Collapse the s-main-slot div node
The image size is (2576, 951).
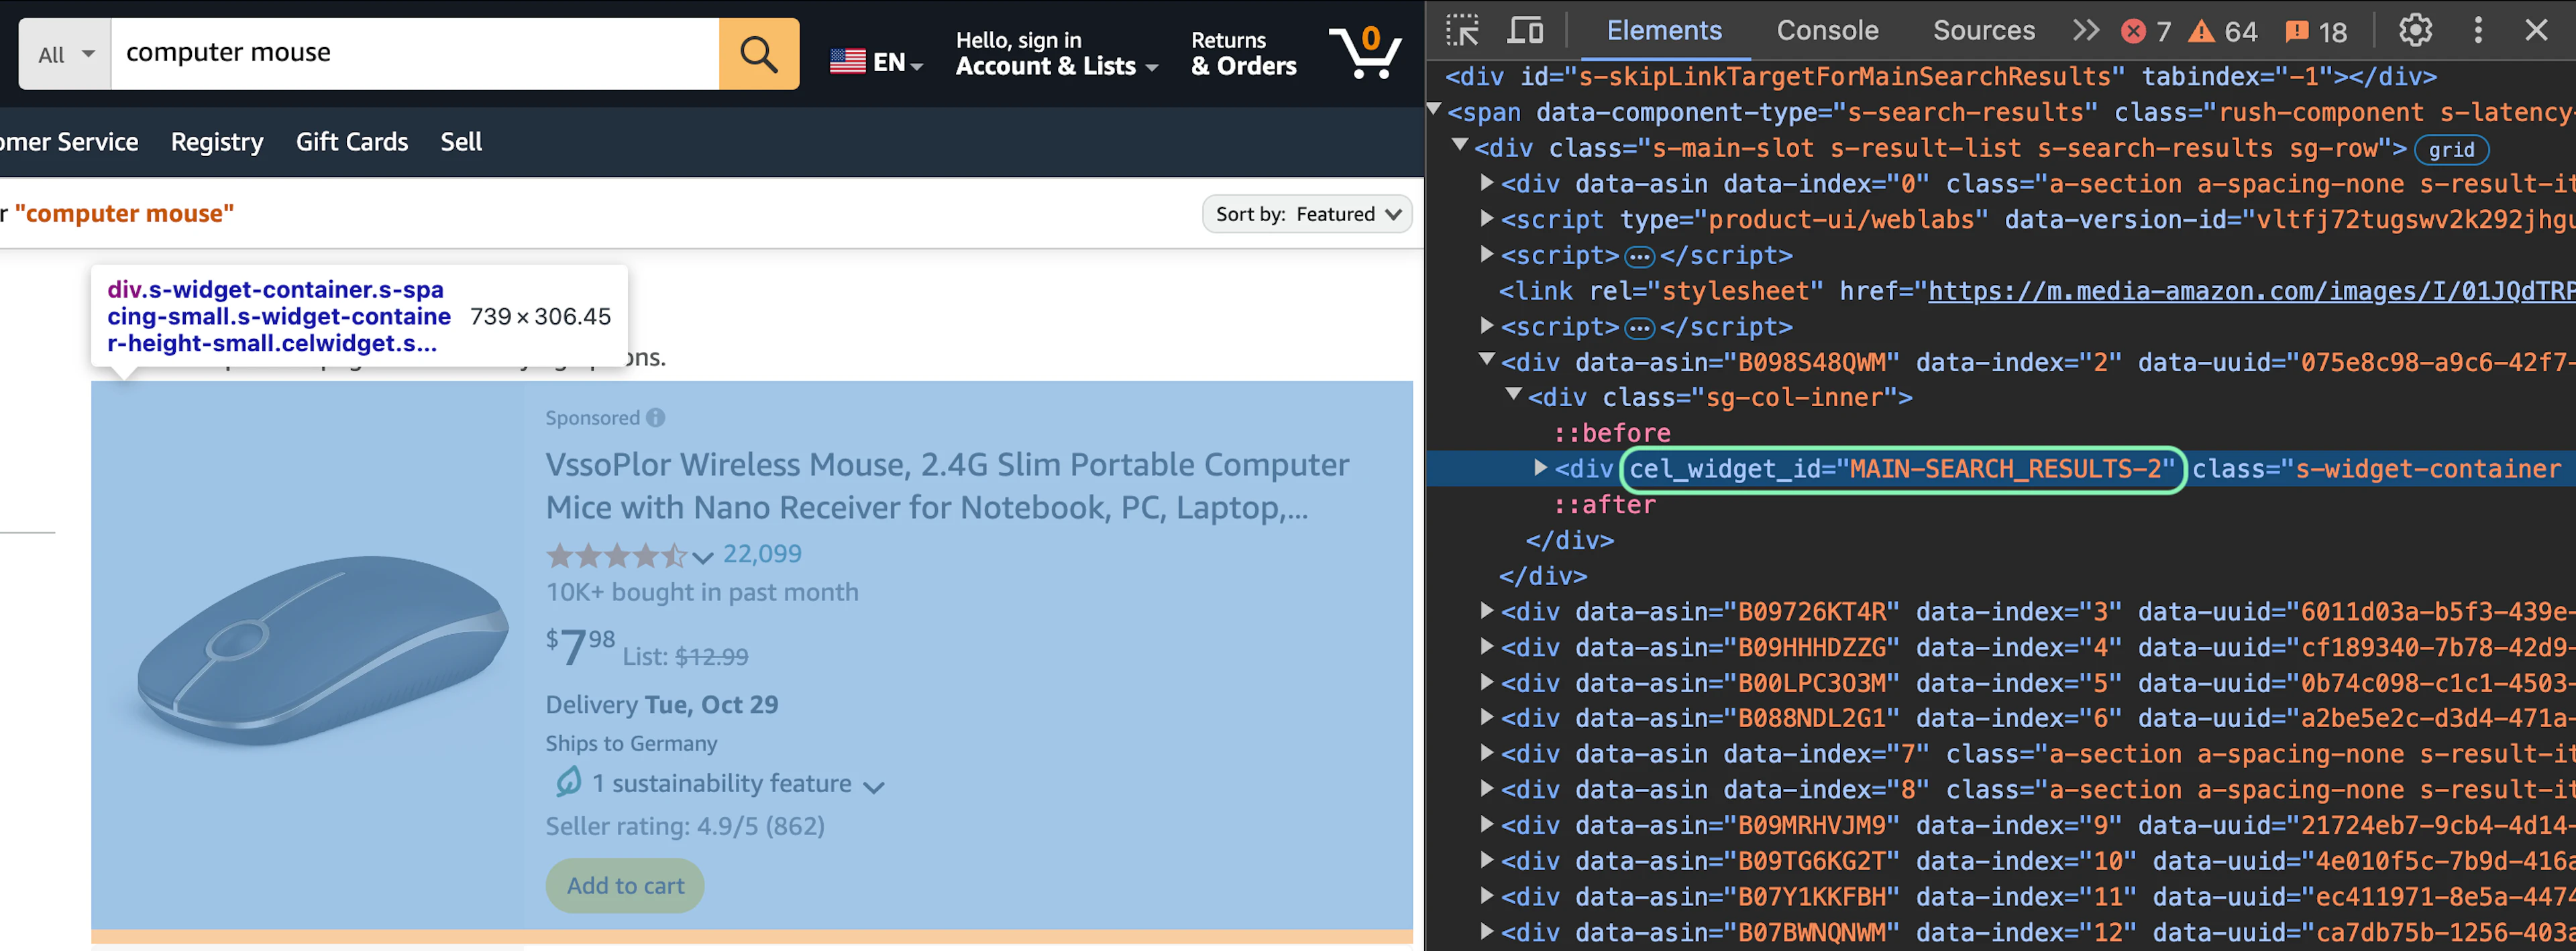pos(1460,146)
